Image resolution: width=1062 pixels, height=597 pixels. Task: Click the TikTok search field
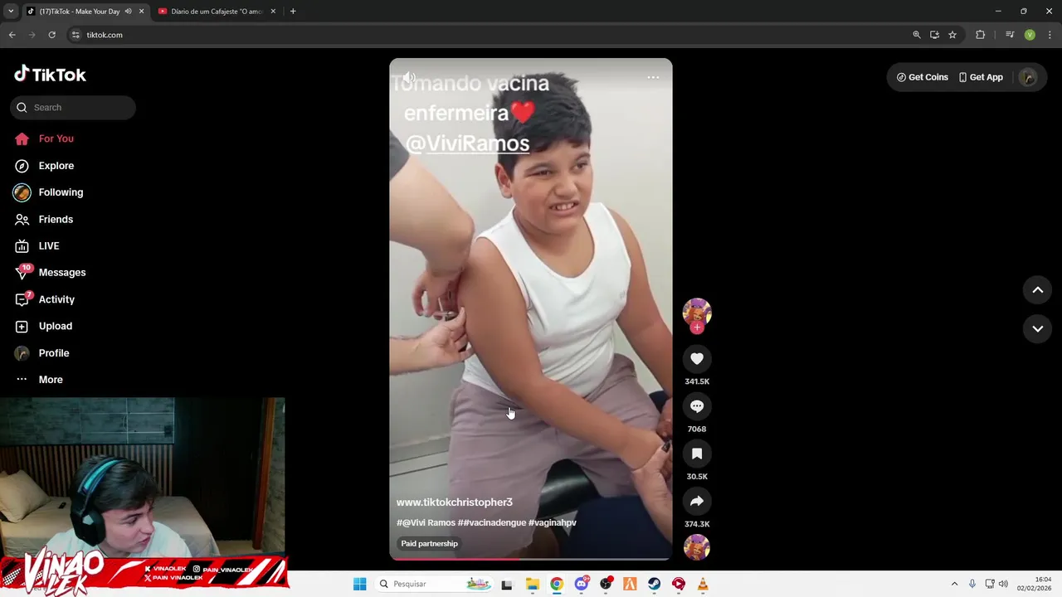coord(73,107)
